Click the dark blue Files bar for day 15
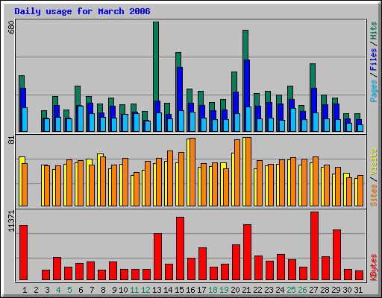The image size is (382, 298). tap(180, 89)
